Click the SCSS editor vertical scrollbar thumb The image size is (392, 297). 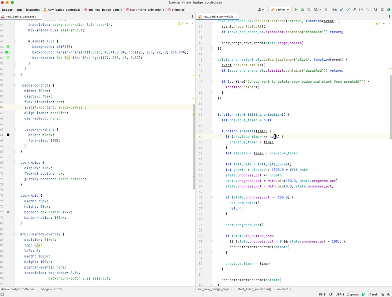tap(194, 147)
